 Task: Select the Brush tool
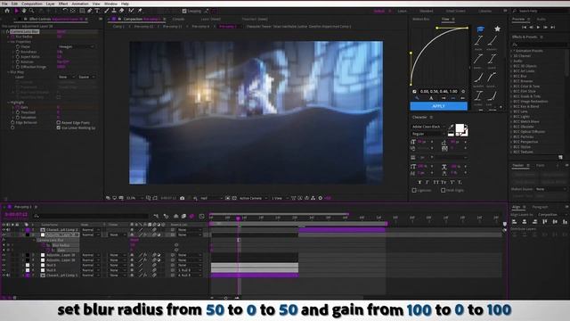pos(107,11)
